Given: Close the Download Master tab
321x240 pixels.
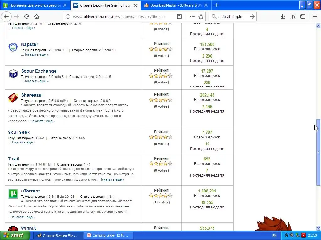Looking at the screenshot, I should [x=206, y=5].
